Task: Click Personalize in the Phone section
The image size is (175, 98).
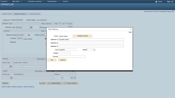Action: (x=41, y=59)
